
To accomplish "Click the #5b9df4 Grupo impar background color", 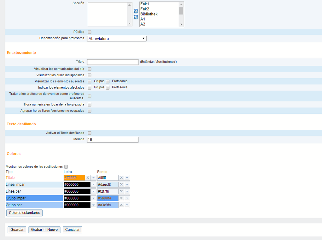I will pos(108,198).
